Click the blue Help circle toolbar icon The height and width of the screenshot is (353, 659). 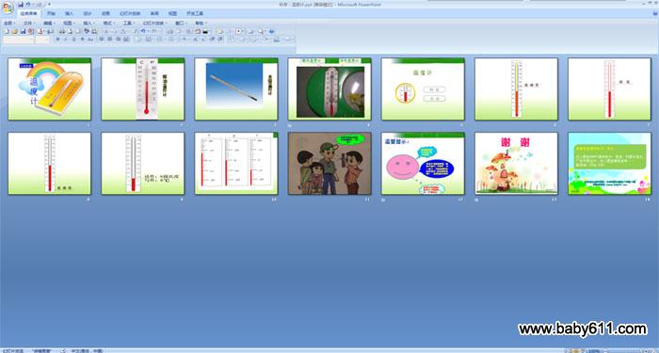point(271,31)
